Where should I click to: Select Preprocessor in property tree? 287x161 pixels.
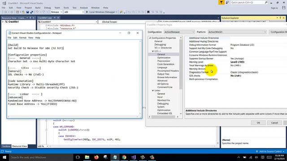(164, 61)
